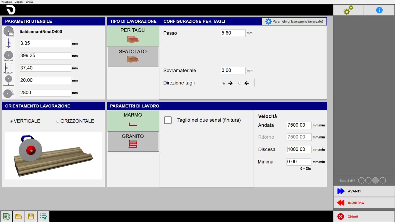Open the Opzioni menu
This screenshot has width=395, height=222.
click(19, 2)
